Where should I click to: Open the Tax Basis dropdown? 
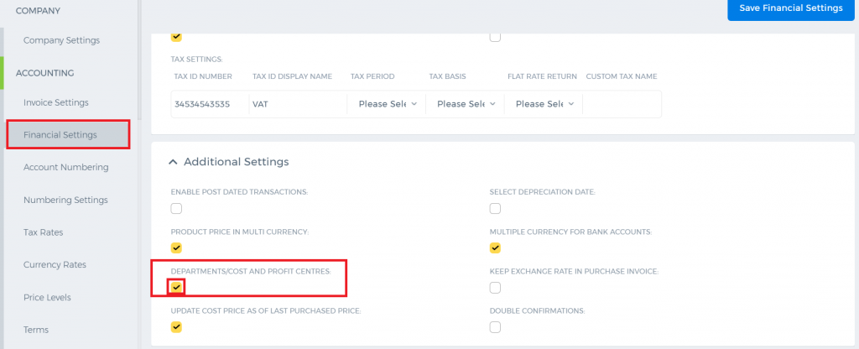pos(466,104)
